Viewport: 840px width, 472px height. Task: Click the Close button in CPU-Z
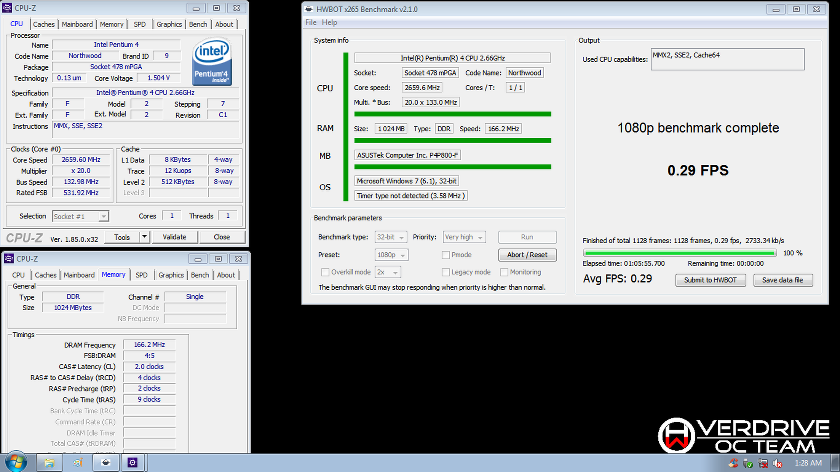pos(221,237)
